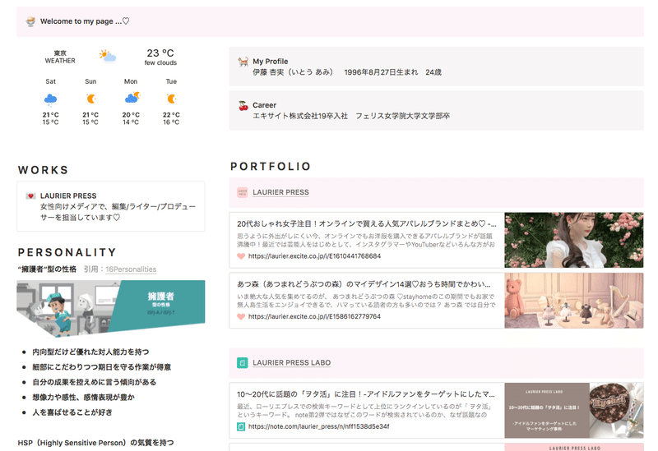Click bullet 自分の成果を控えめに言う傾向がある
The image size is (658, 451).
click(95, 382)
